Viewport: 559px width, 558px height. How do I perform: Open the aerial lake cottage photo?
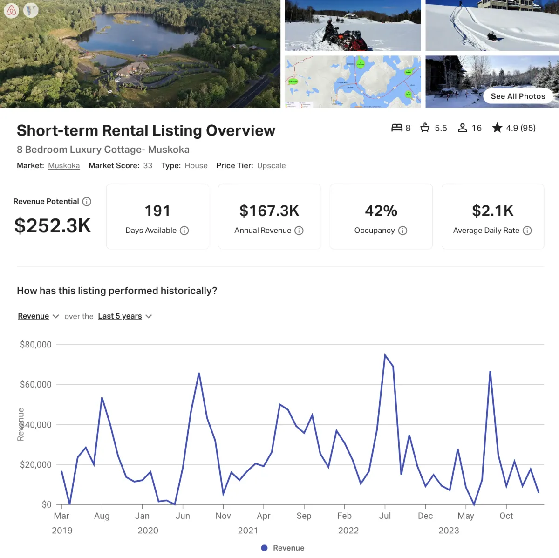[x=140, y=54]
